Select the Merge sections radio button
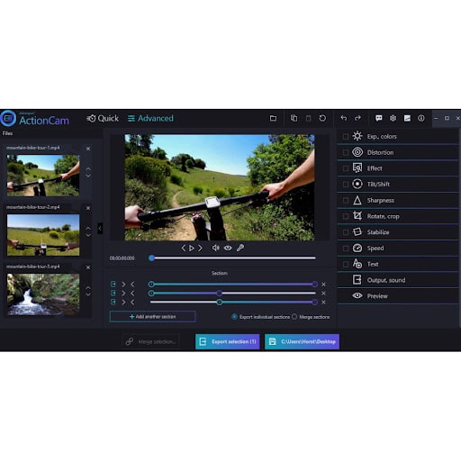This screenshot has width=461, height=461. tap(294, 317)
